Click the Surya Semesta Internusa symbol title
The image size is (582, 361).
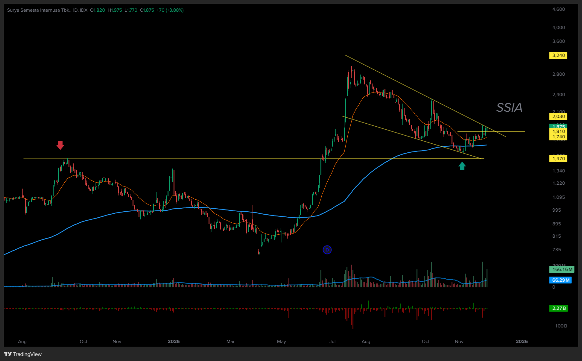(39, 10)
